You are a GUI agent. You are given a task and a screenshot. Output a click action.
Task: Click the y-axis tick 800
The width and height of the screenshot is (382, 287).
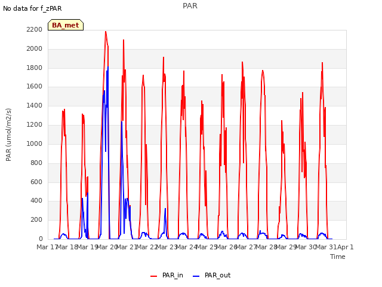[36, 163]
